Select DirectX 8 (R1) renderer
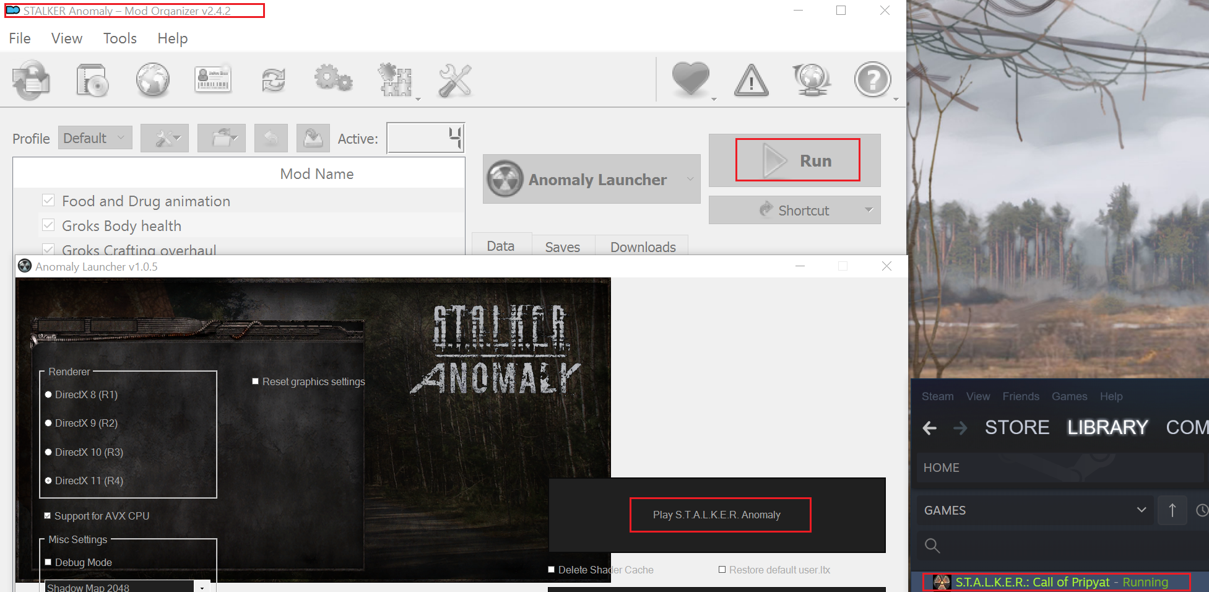The width and height of the screenshot is (1209, 592). coord(48,394)
